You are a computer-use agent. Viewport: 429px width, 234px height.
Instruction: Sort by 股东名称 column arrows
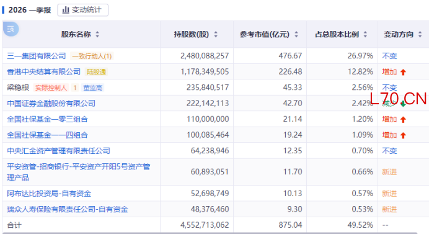pyautogui.click(x=97, y=35)
